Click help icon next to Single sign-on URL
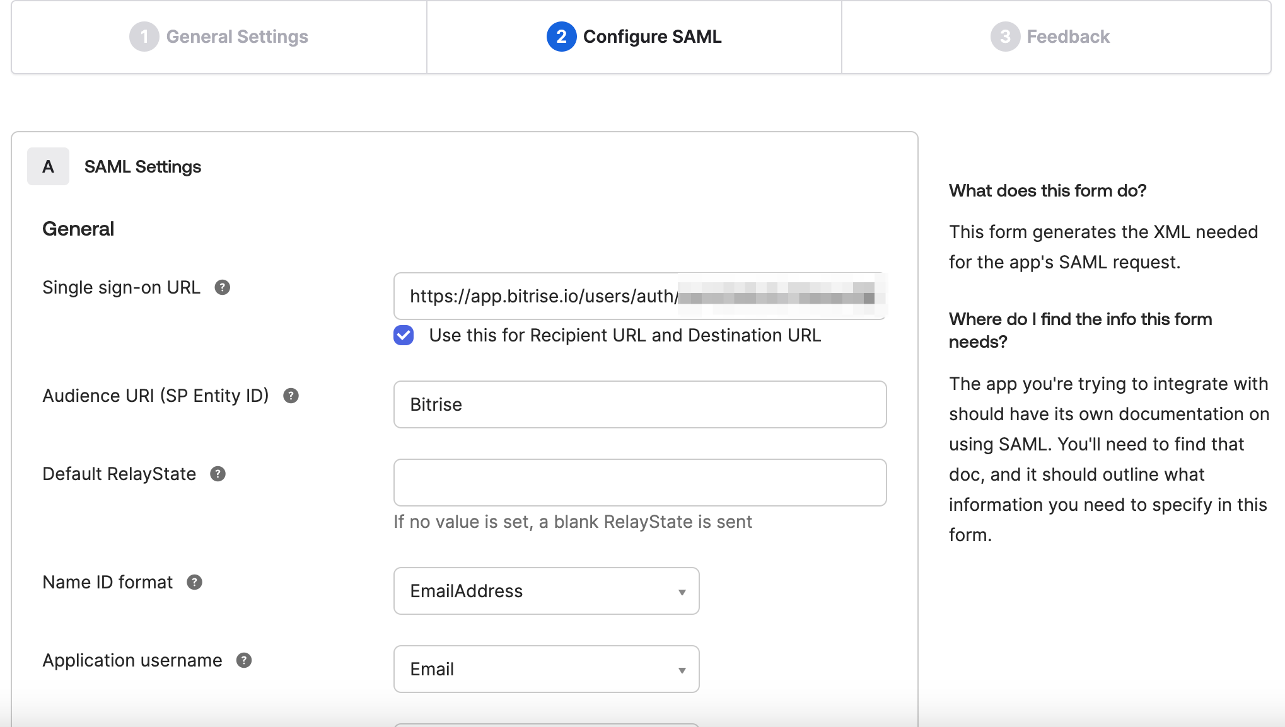 (222, 288)
